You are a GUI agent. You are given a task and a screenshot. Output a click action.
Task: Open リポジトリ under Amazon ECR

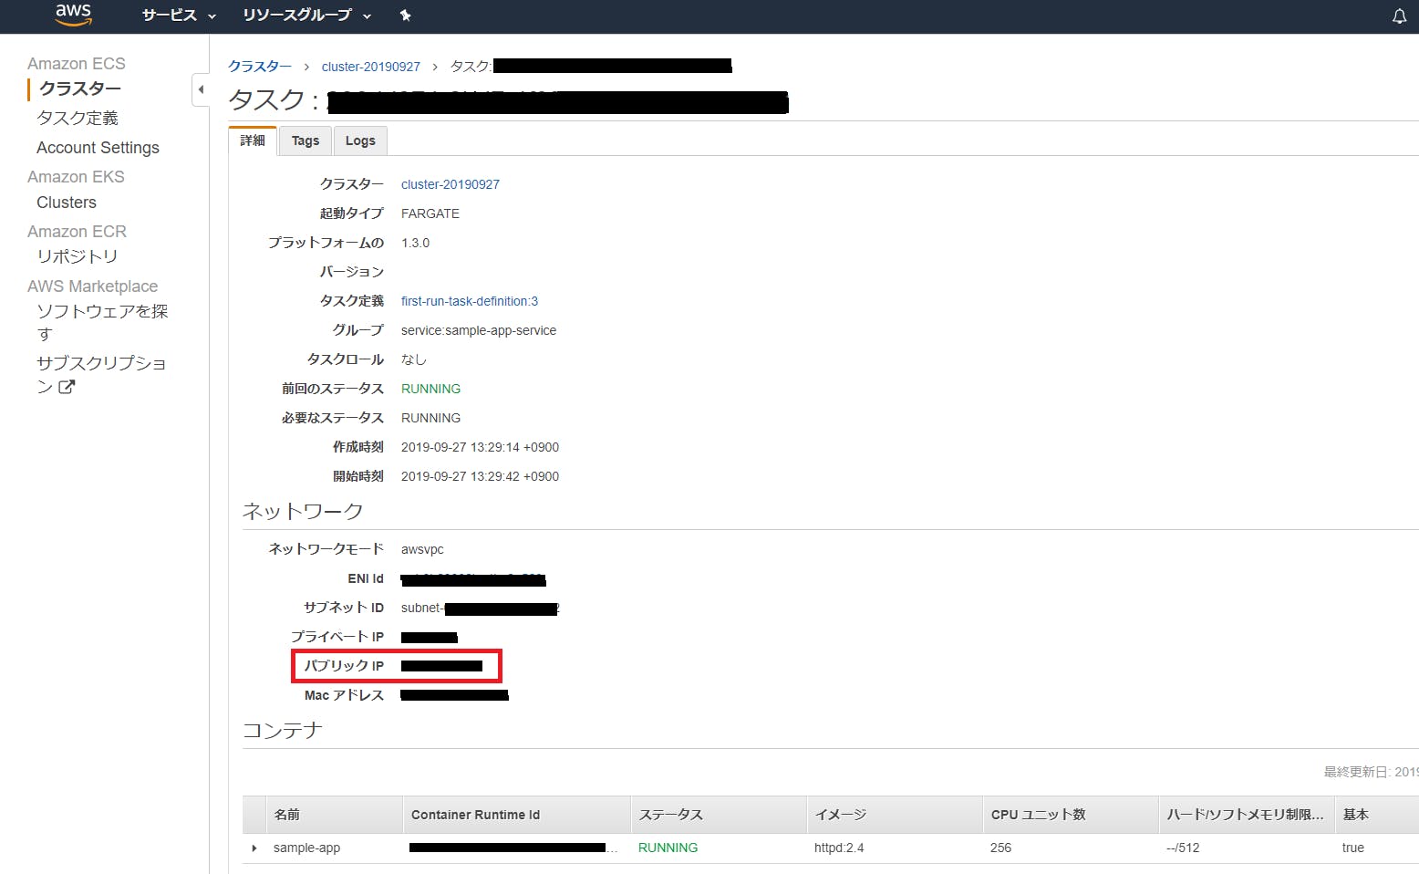(78, 256)
